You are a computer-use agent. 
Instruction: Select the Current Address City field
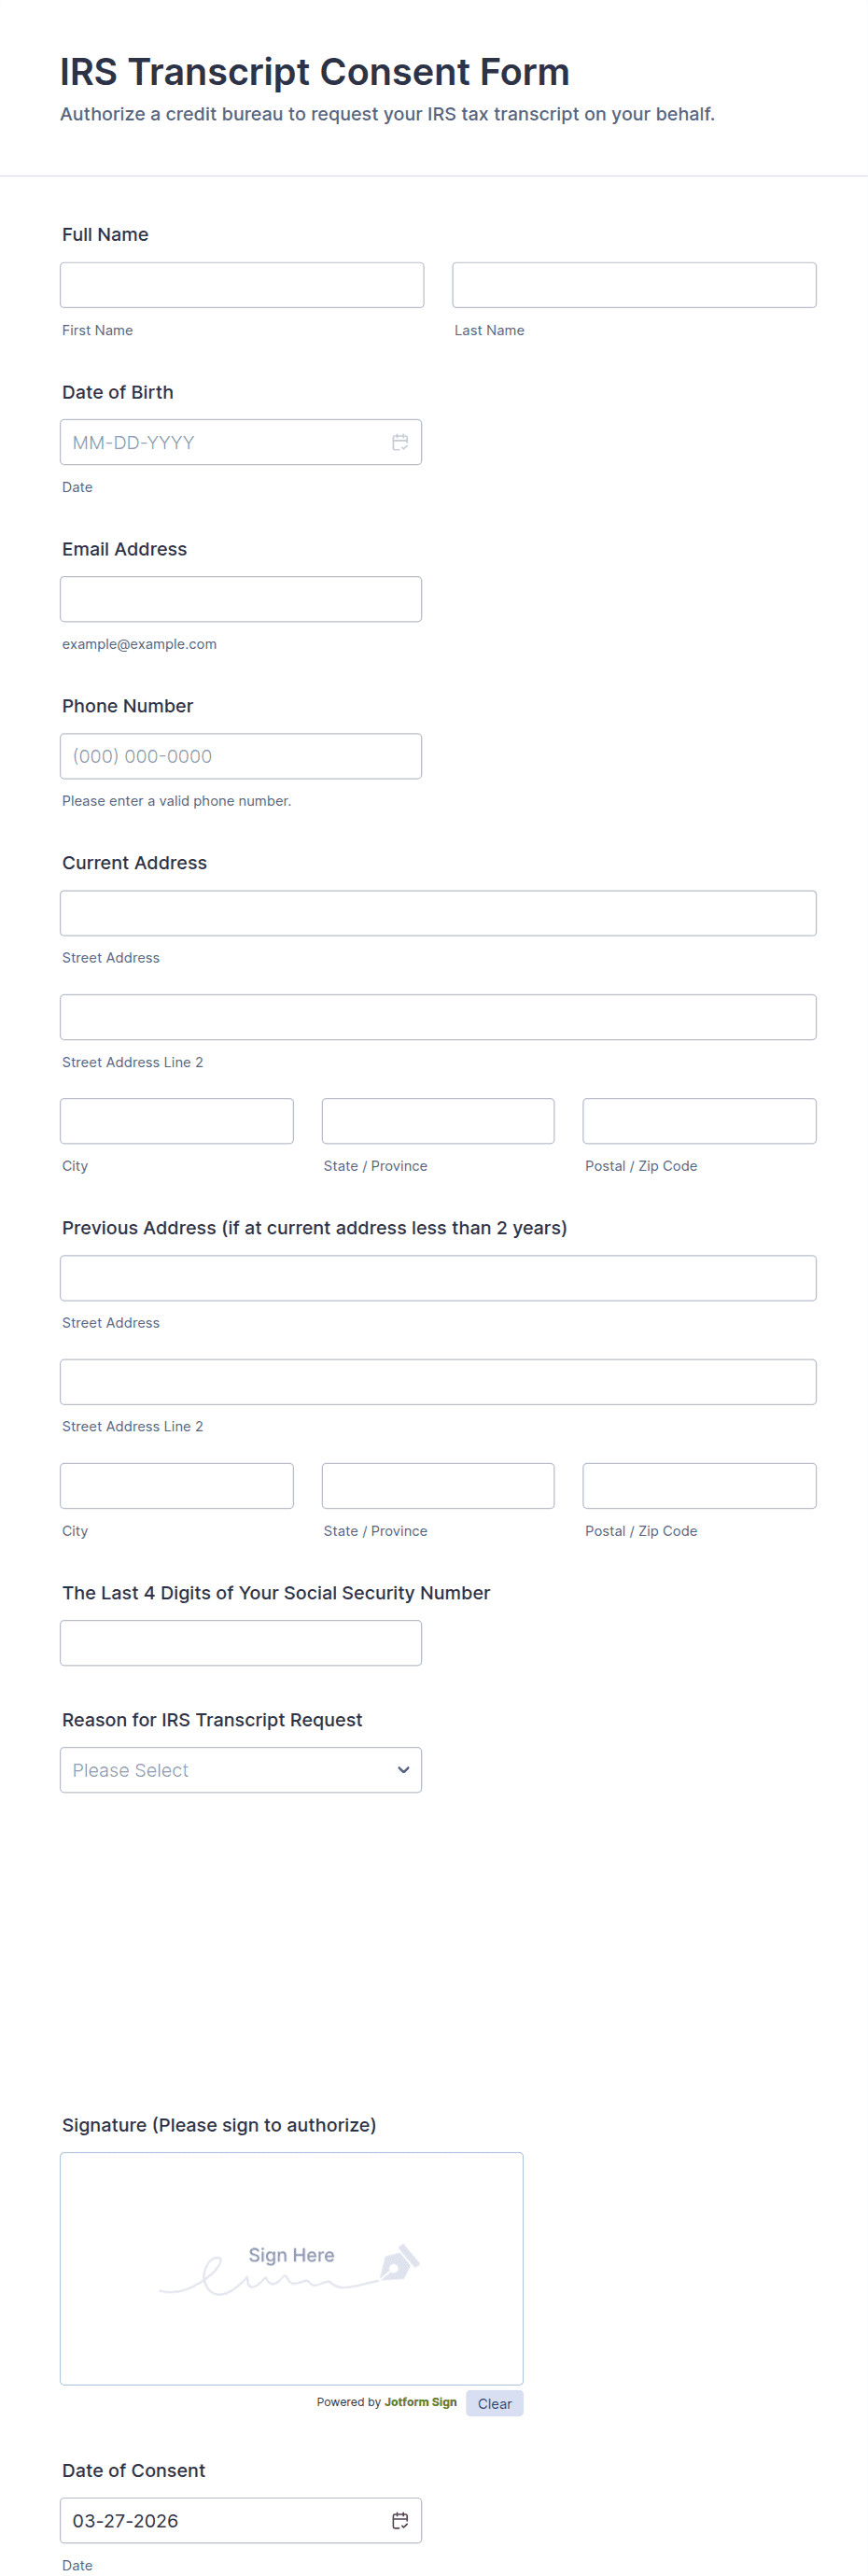(177, 1121)
